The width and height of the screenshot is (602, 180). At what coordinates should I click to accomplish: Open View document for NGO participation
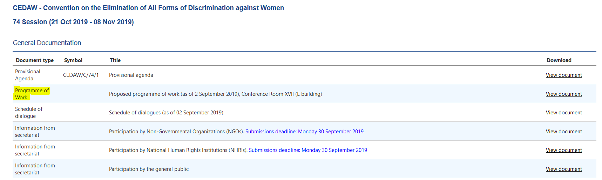564,132
